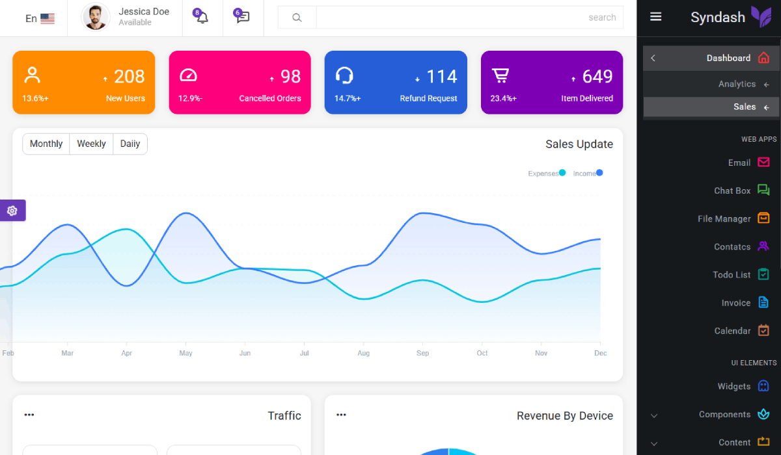Collapse the Dashboard submenu chevron
Image resolution: width=781 pixels, height=455 pixels.
[x=653, y=58]
